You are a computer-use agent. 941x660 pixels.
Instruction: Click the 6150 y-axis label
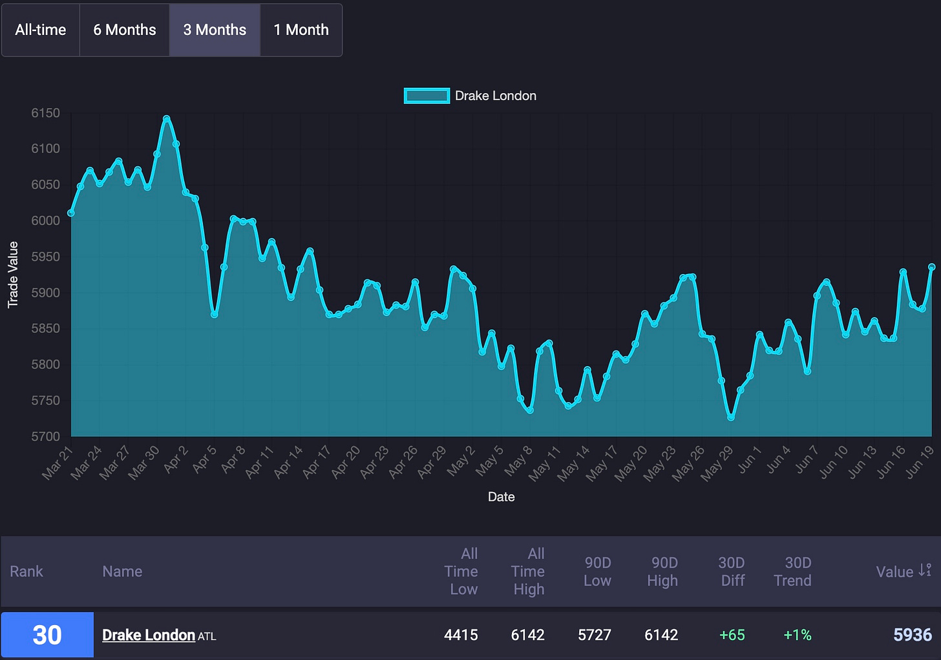[45, 113]
